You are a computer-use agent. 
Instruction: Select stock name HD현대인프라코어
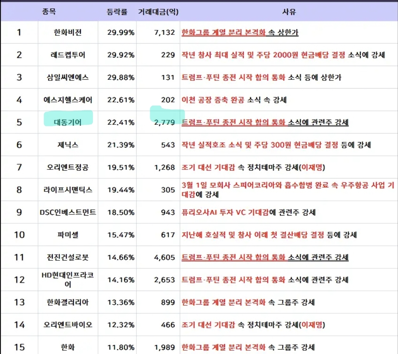[x=68, y=279]
